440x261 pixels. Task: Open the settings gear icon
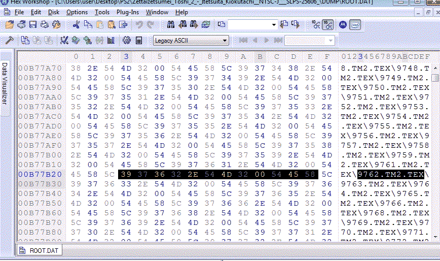coord(127,41)
